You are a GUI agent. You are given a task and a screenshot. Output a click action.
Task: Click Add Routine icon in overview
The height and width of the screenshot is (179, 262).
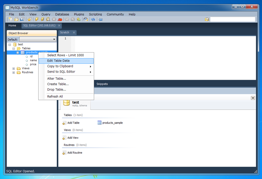click(x=64, y=153)
